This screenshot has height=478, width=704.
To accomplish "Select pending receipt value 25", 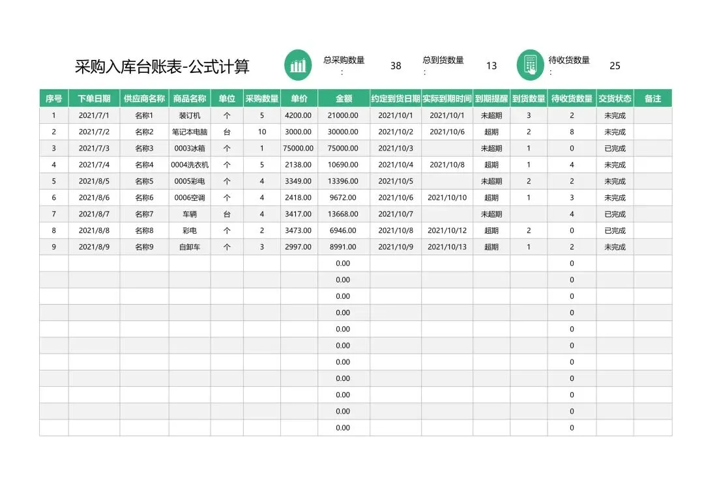I will (x=615, y=66).
